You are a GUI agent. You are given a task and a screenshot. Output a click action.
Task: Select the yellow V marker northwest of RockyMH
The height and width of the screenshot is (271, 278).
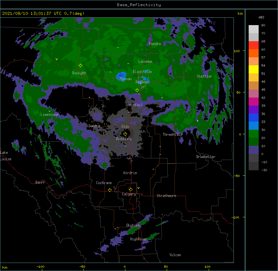pyautogui.click(x=56, y=59)
